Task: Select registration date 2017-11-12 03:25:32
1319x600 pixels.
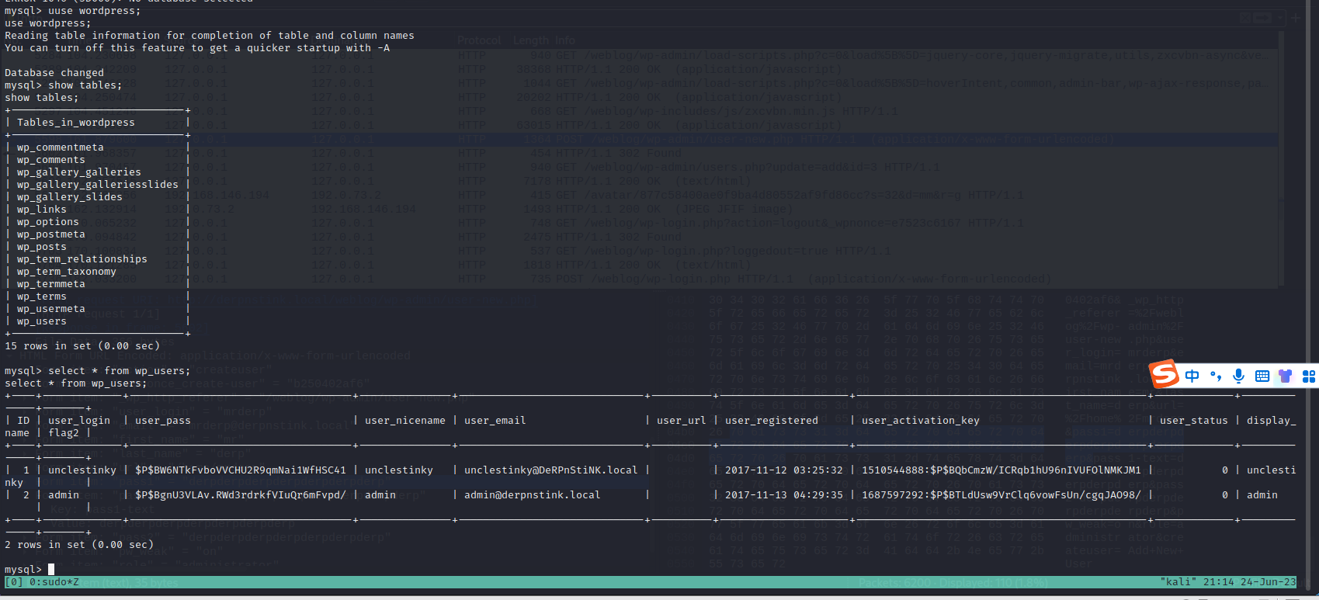Action: (784, 470)
